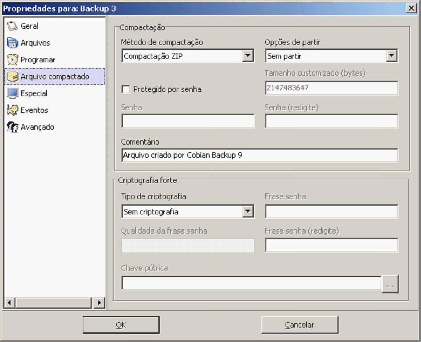Switch to the Eventos section label

(x=34, y=110)
